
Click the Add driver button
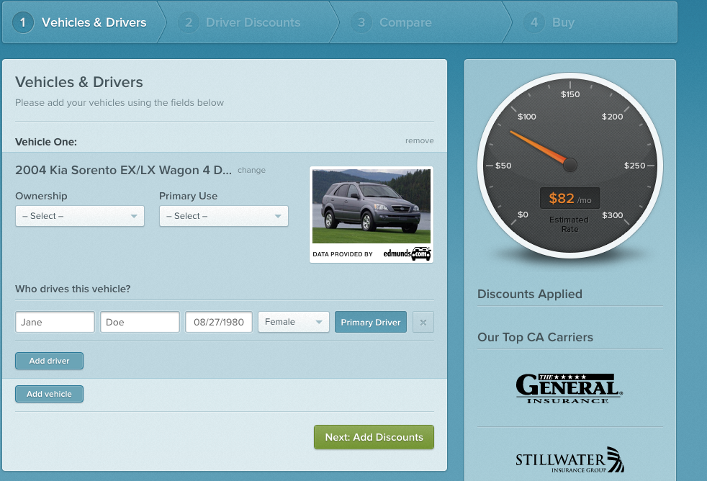pyautogui.click(x=49, y=361)
